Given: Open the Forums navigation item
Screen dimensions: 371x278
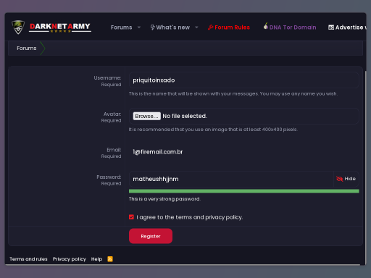Looking at the screenshot, I should coord(121,28).
